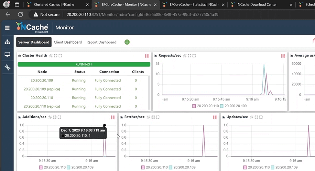Screen dimensions: 315x171
Task: Switch to the Client Dashboard tab
Action: click(68, 42)
